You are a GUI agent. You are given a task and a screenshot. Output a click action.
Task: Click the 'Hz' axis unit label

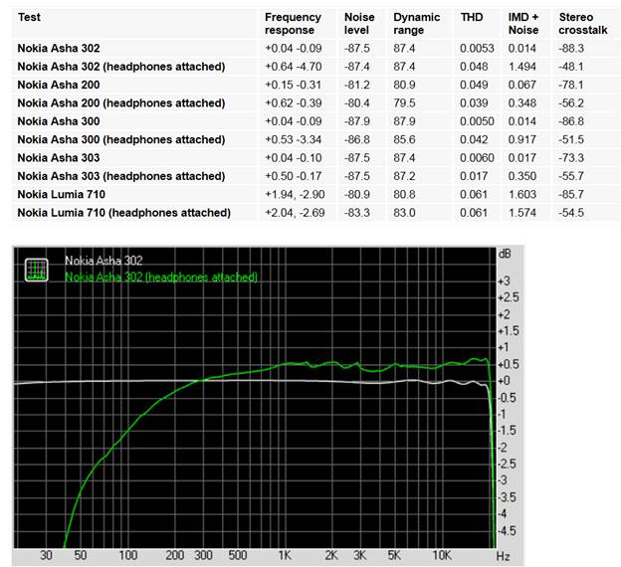[x=503, y=556]
